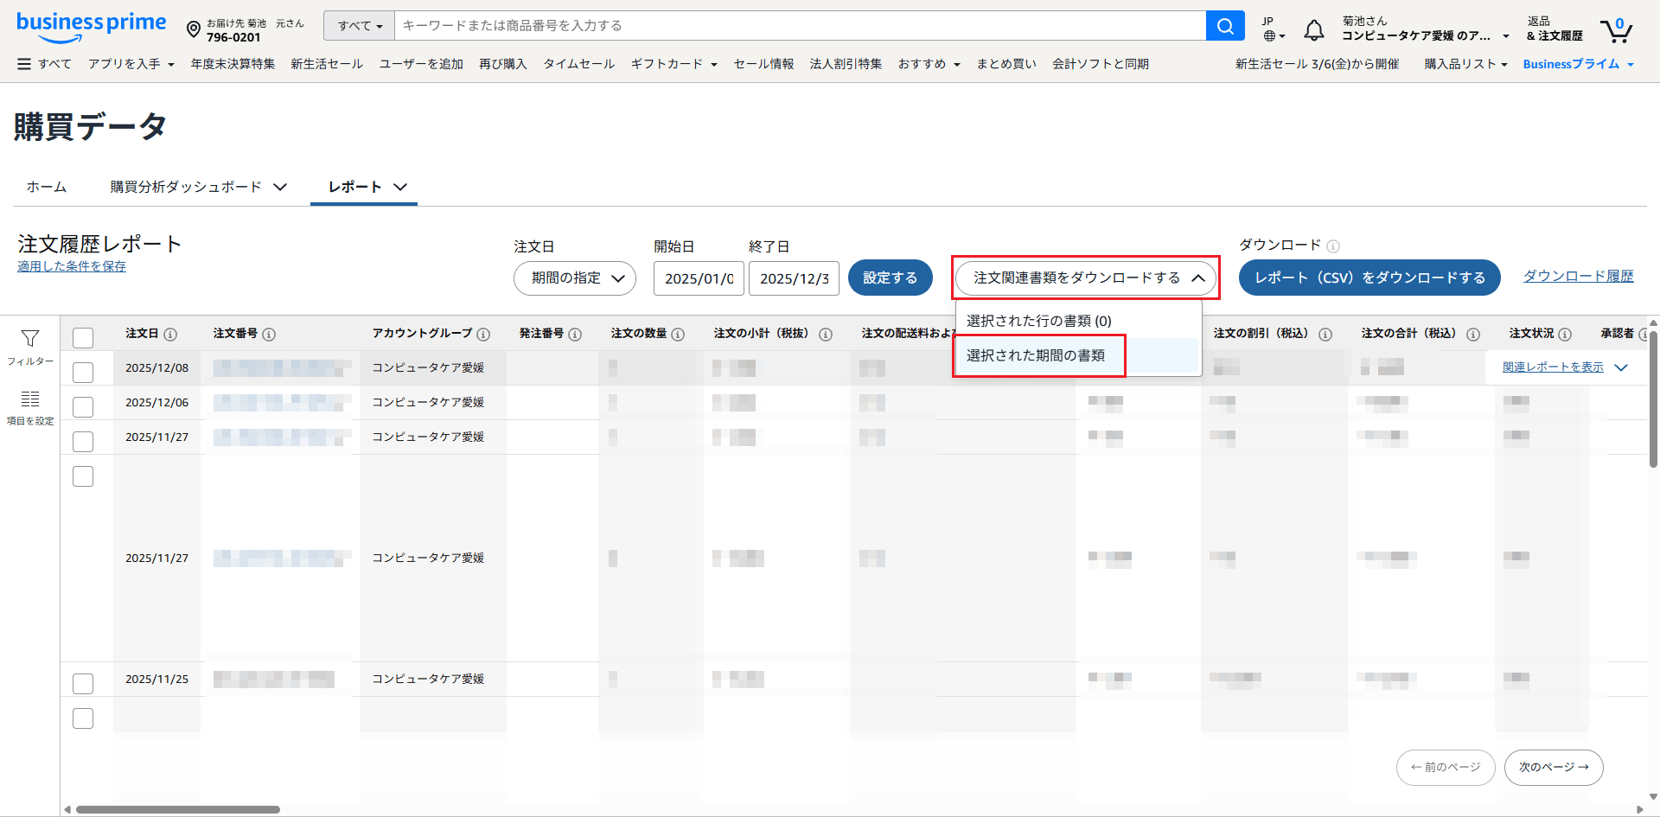Open the column settings icon
Image resolution: width=1660 pixels, height=817 pixels.
pos(30,399)
